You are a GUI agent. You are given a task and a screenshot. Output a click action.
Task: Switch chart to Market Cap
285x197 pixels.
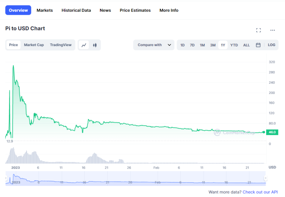coord(34,45)
